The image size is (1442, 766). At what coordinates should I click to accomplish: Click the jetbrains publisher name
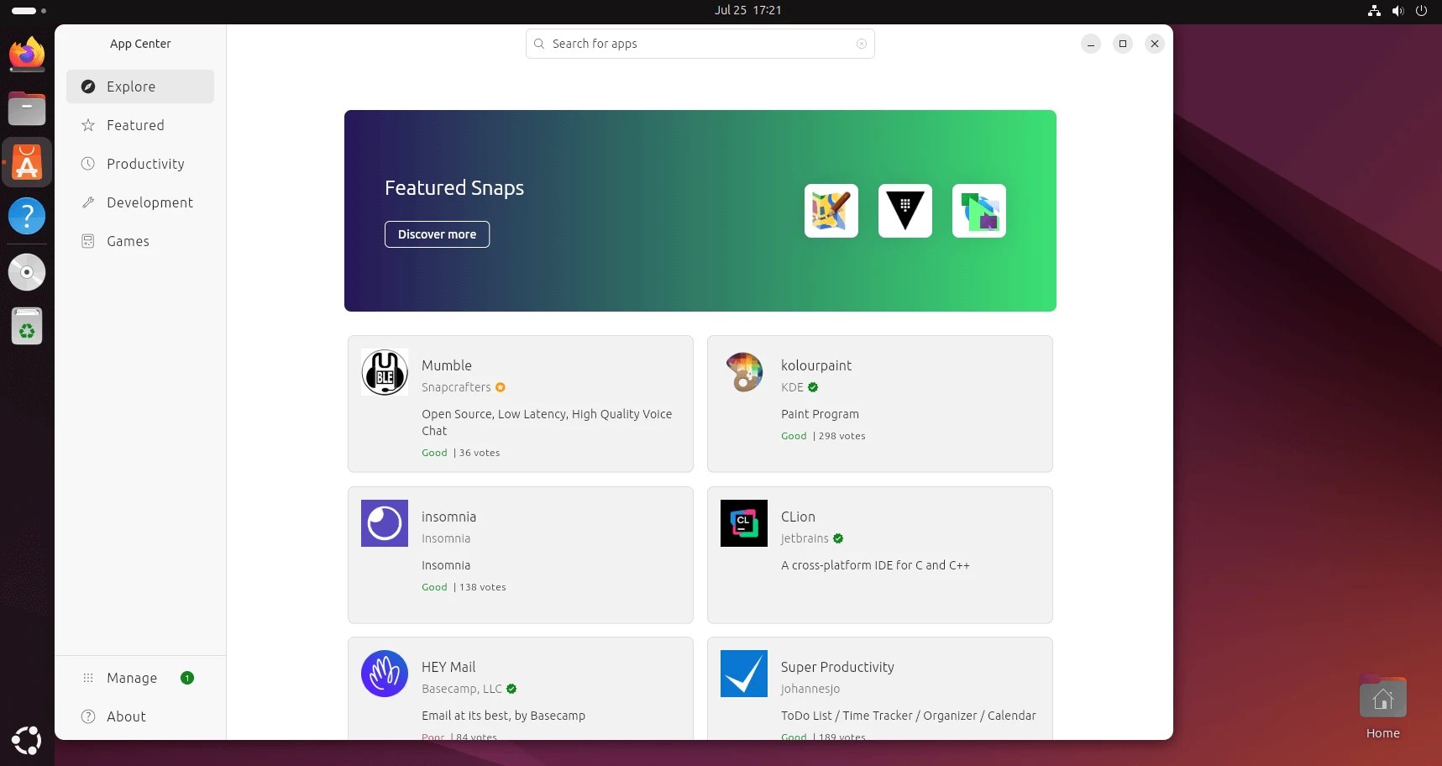805,538
